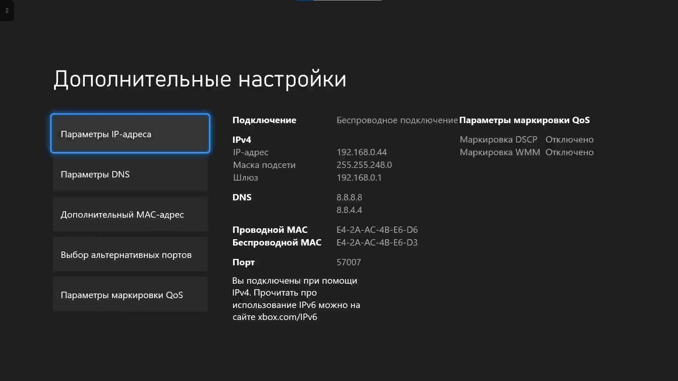
Task: Click the port number 57007
Action: [x=349, y=262]
